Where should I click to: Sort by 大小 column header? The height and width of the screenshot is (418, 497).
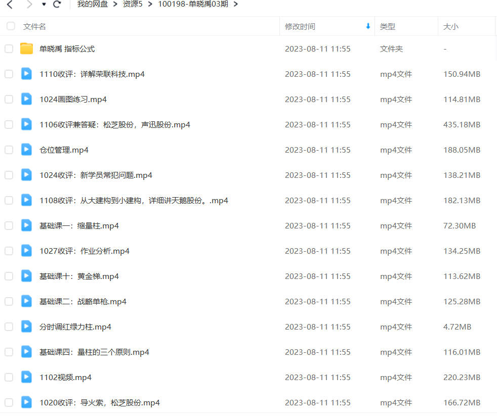coord(450,27)
